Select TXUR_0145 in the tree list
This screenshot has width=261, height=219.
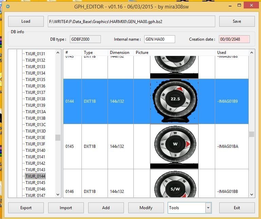pos(35,183)
